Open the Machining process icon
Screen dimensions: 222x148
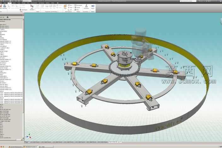(4, 7)
